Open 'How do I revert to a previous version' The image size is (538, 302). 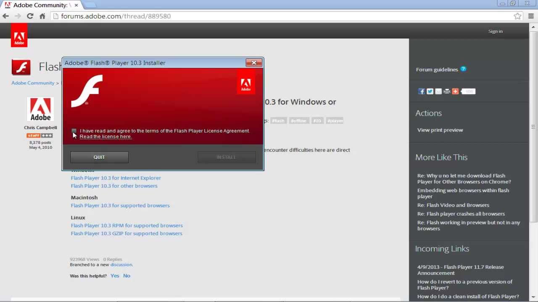(x=465, y=285)
